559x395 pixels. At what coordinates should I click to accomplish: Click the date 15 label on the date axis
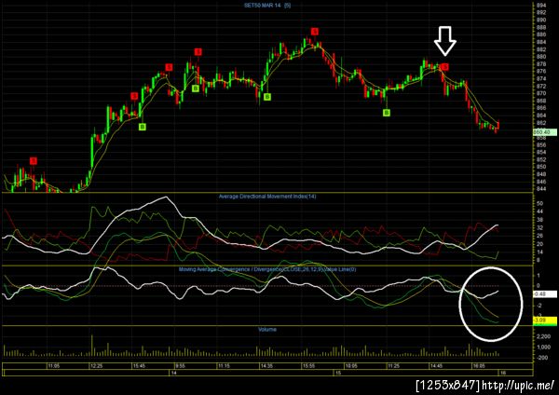tap(338, 373)
